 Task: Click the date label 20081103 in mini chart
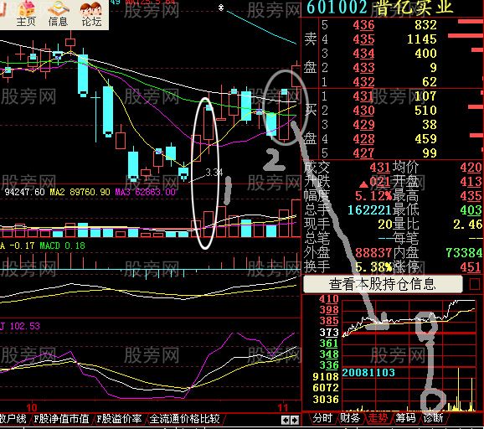[x=368, y=373]
